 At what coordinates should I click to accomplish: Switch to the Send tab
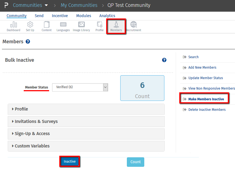(x=39, y=16)
